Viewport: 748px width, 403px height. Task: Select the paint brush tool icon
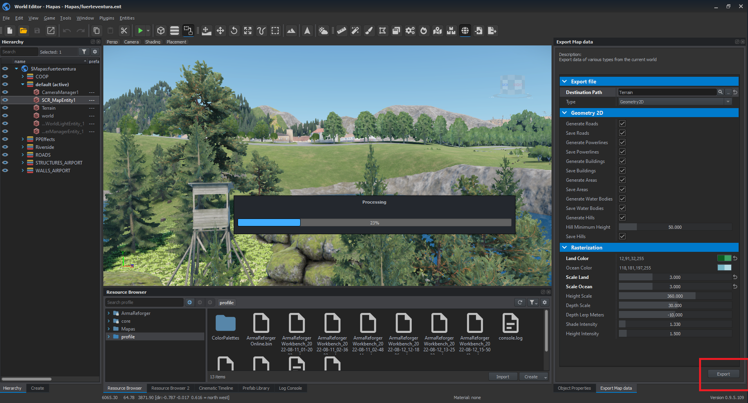[x=369, y=31]
